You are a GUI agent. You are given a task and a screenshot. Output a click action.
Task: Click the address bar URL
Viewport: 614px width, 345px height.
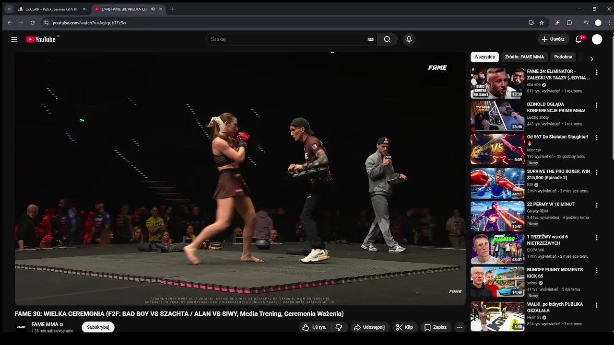[x=89, y=23]
